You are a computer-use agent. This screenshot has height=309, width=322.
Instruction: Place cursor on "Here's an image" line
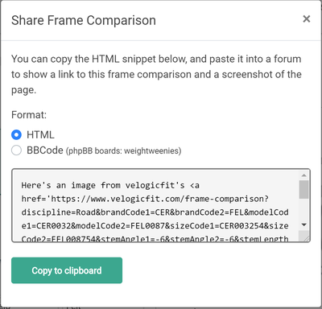click(110, 185)
